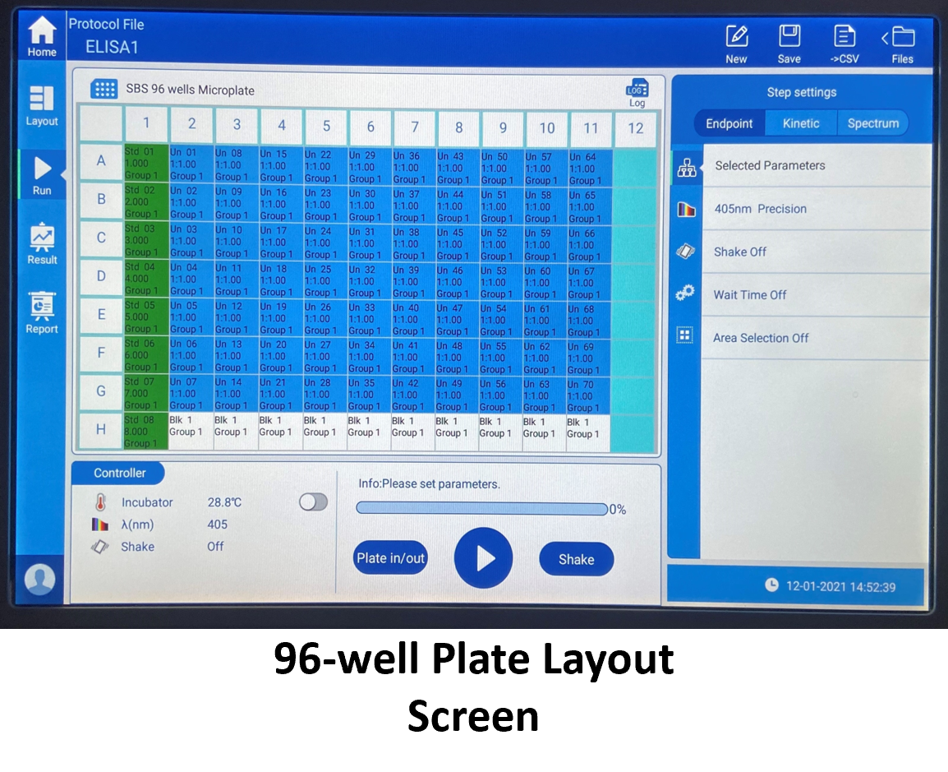Click the run progress bar
948x772 pixels.
tap(482, 508)
